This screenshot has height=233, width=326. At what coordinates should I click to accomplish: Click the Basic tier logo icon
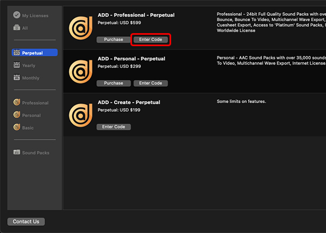coord(17,127)
